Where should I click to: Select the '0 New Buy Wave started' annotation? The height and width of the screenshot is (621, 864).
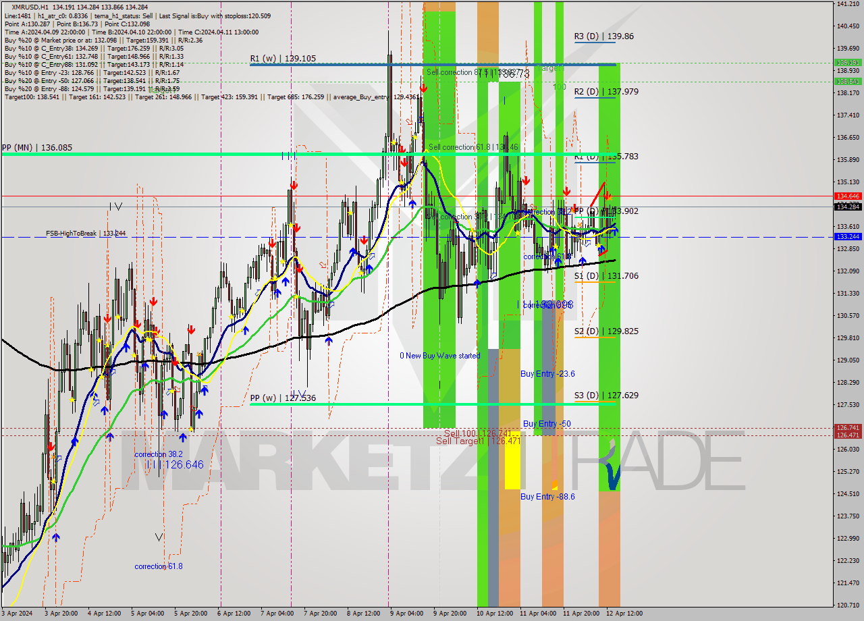439,355
